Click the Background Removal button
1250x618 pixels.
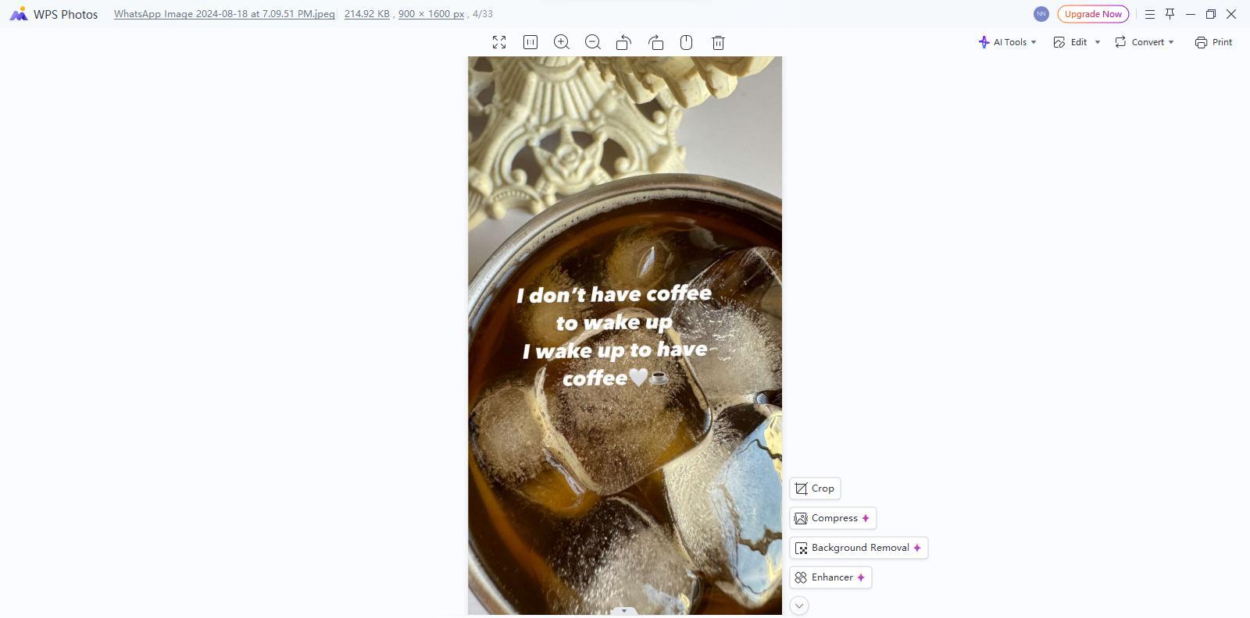click(859, 548)
